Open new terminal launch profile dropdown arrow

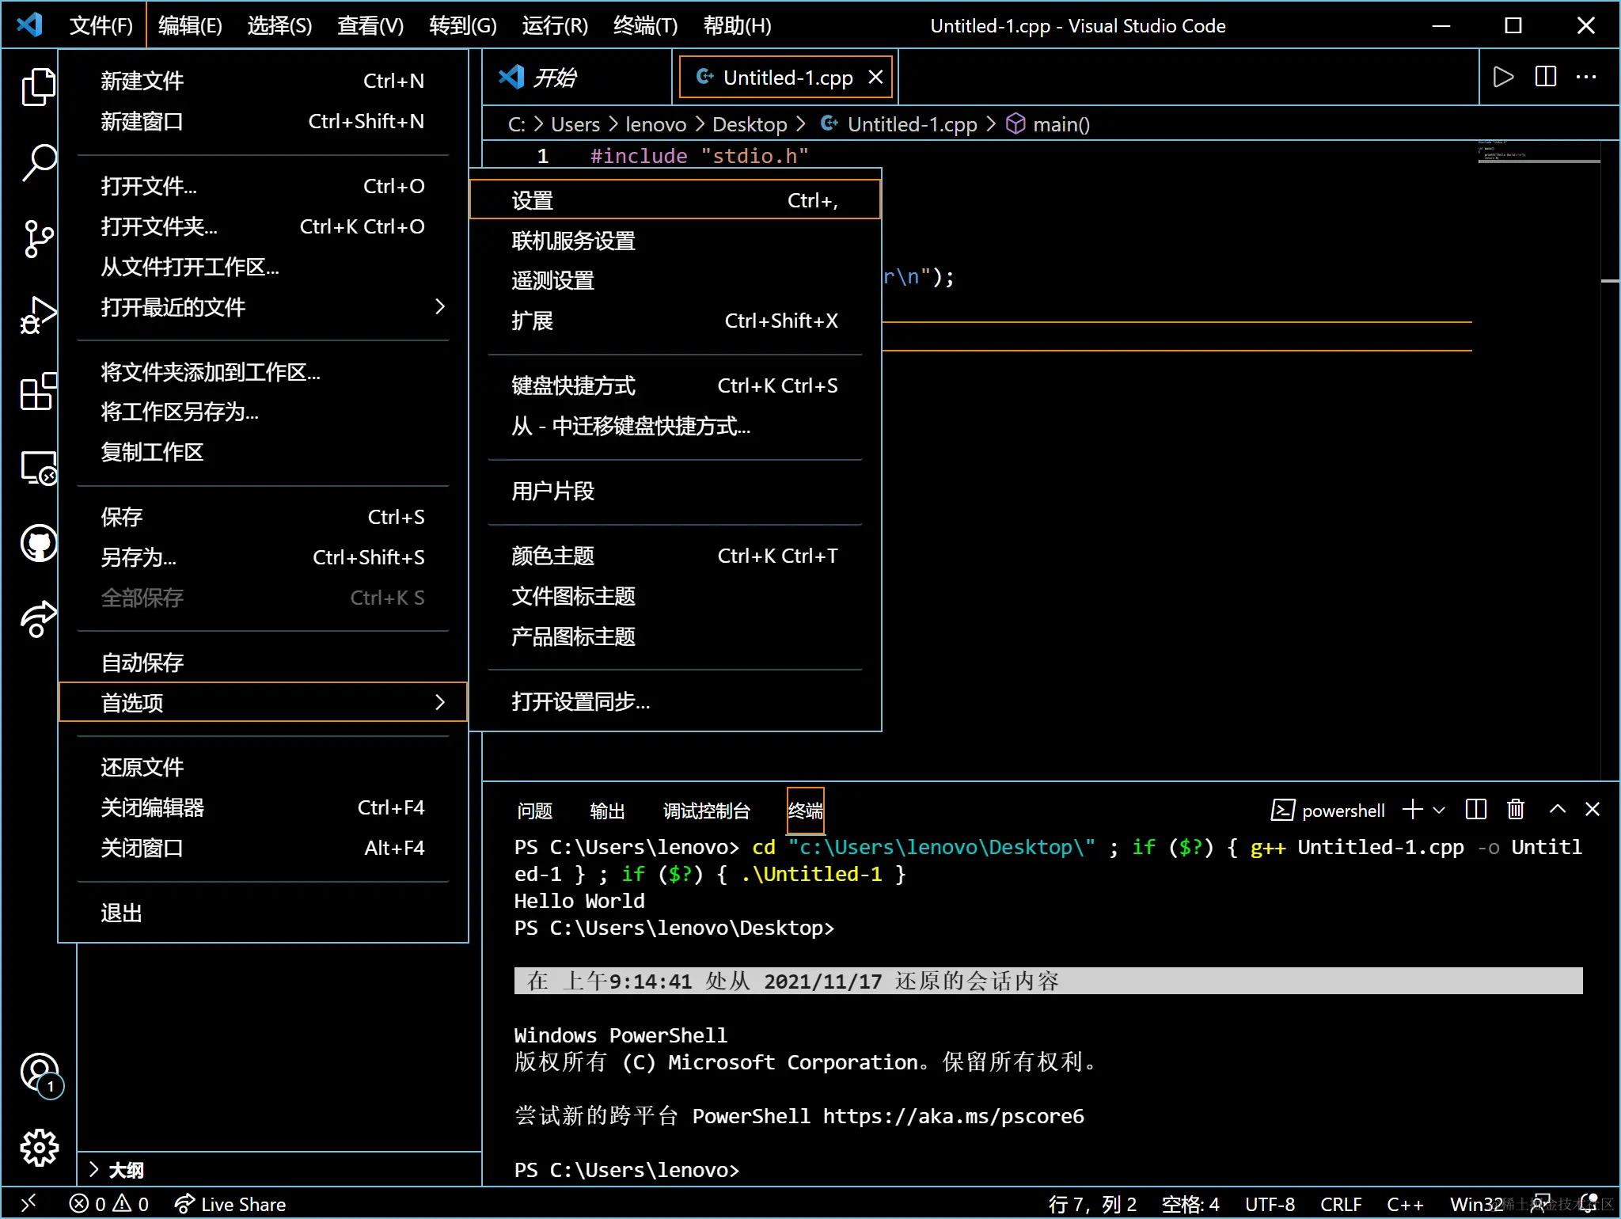coord(1439,810)
